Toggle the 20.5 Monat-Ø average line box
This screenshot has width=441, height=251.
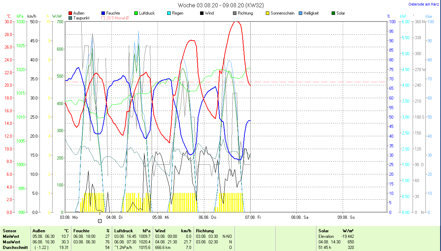click(x=103, y=18)
